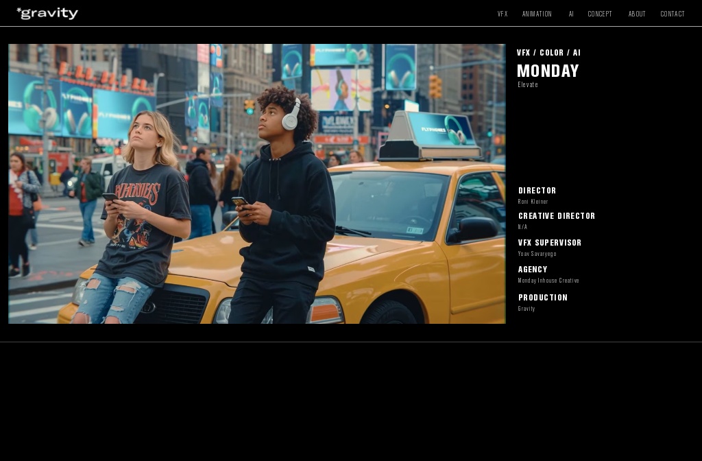
Task: Click the N/A creative director value
Action: (x=522, y=227)
